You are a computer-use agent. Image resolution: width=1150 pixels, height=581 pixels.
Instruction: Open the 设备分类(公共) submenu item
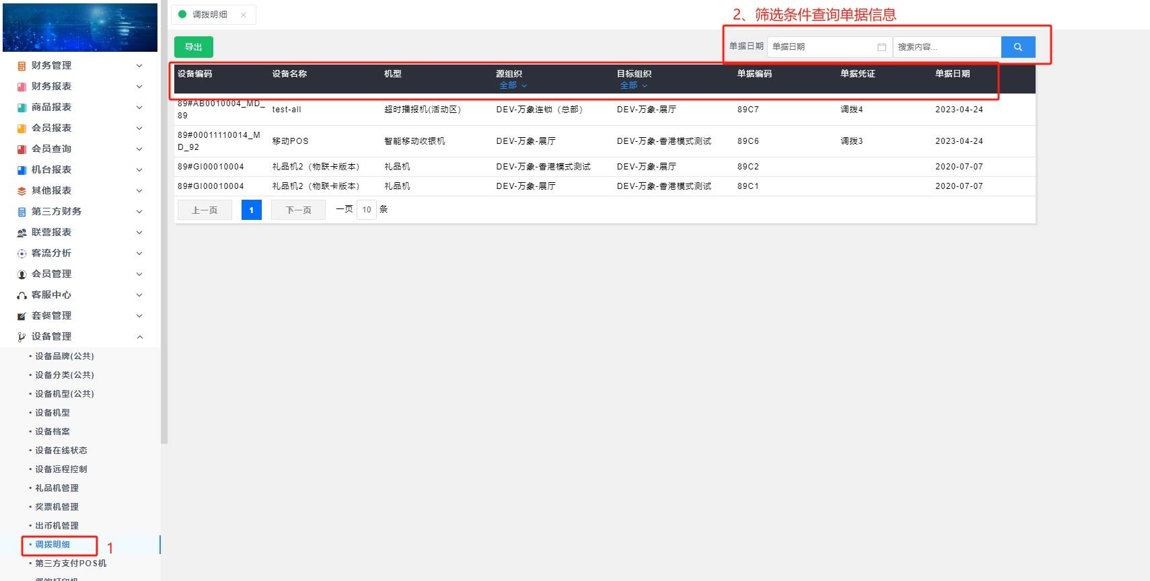65,375
